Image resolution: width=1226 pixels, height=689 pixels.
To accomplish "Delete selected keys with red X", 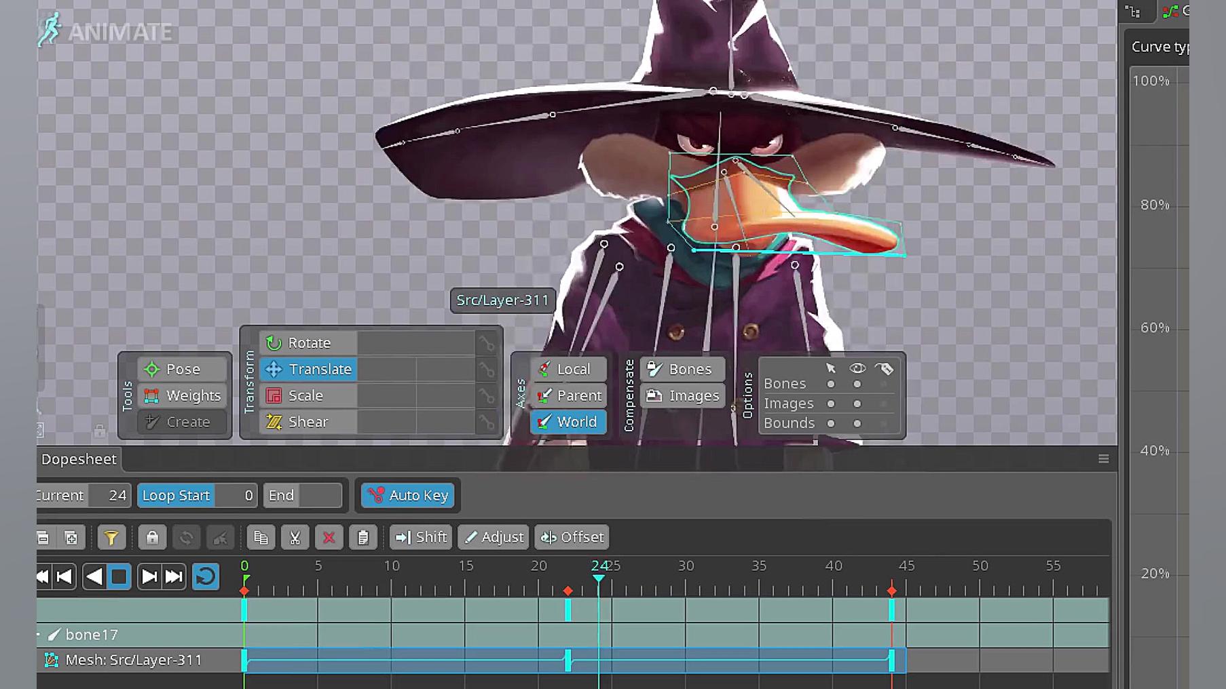I will (329, 538).
